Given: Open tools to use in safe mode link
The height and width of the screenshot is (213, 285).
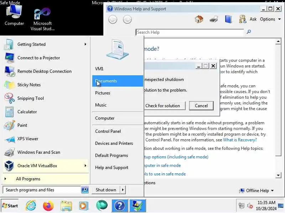Looking at the screenshot, I should click(x=165, y=174).
